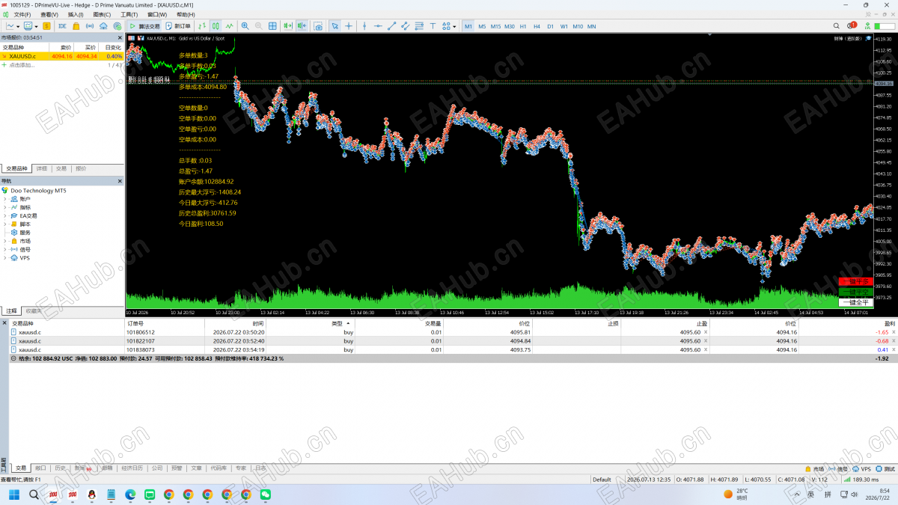
Task: Open WeChat from the taskbar
Action: coord(265,495)
